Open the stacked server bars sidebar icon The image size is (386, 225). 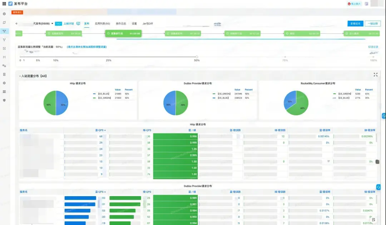(x=4, y=92)
